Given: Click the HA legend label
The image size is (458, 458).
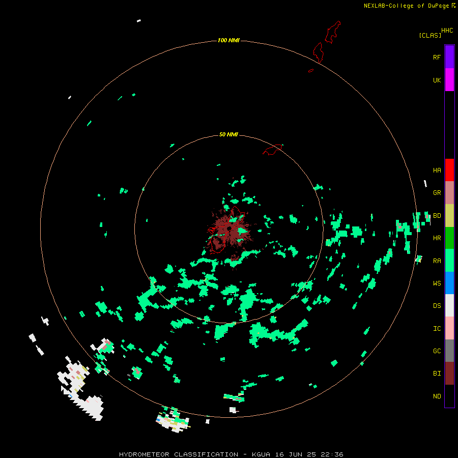Looking at the screenshot, I should 437,170.
